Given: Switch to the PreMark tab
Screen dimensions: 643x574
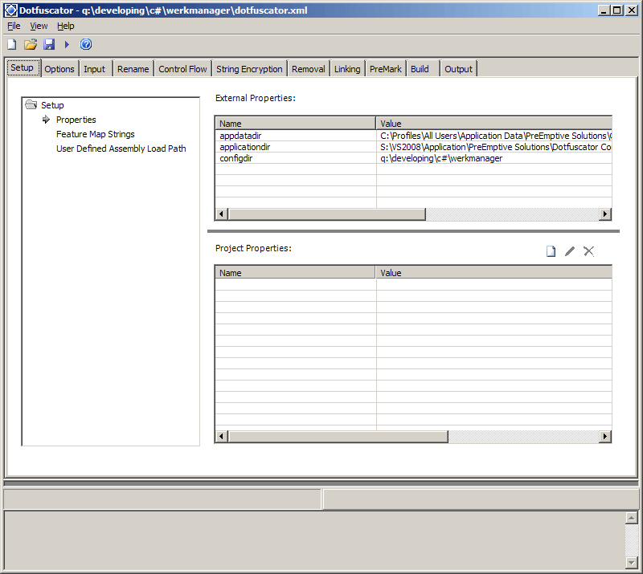Looking at the screenshot, I should pyautogui.click(x=386, y=69).
